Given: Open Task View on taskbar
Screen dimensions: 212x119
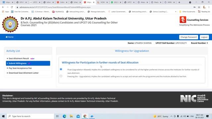Looking at the screenshot, I should coord(57,116).
